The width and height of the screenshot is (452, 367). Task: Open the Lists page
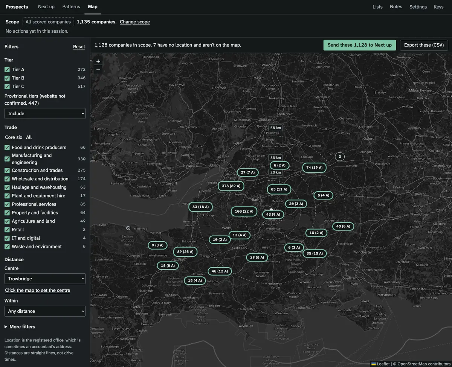pyautogui.click(x=377, y=7)
